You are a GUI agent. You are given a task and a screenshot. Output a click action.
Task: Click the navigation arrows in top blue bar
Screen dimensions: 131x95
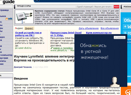37,1
